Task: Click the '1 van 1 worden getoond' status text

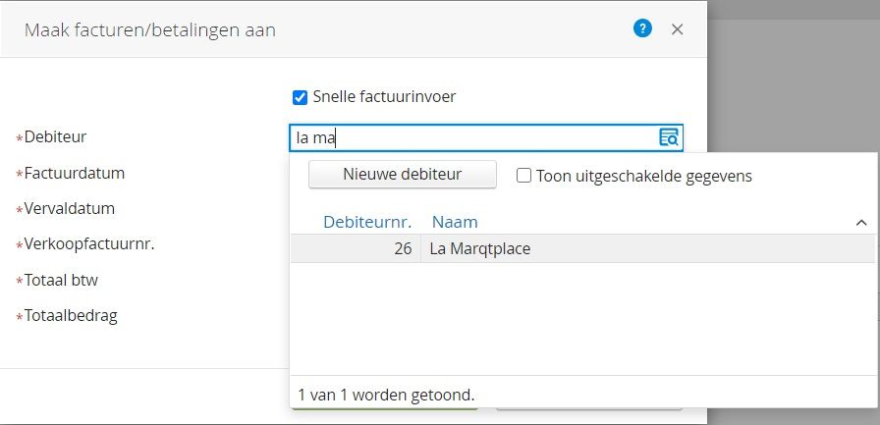Action: 386,396
